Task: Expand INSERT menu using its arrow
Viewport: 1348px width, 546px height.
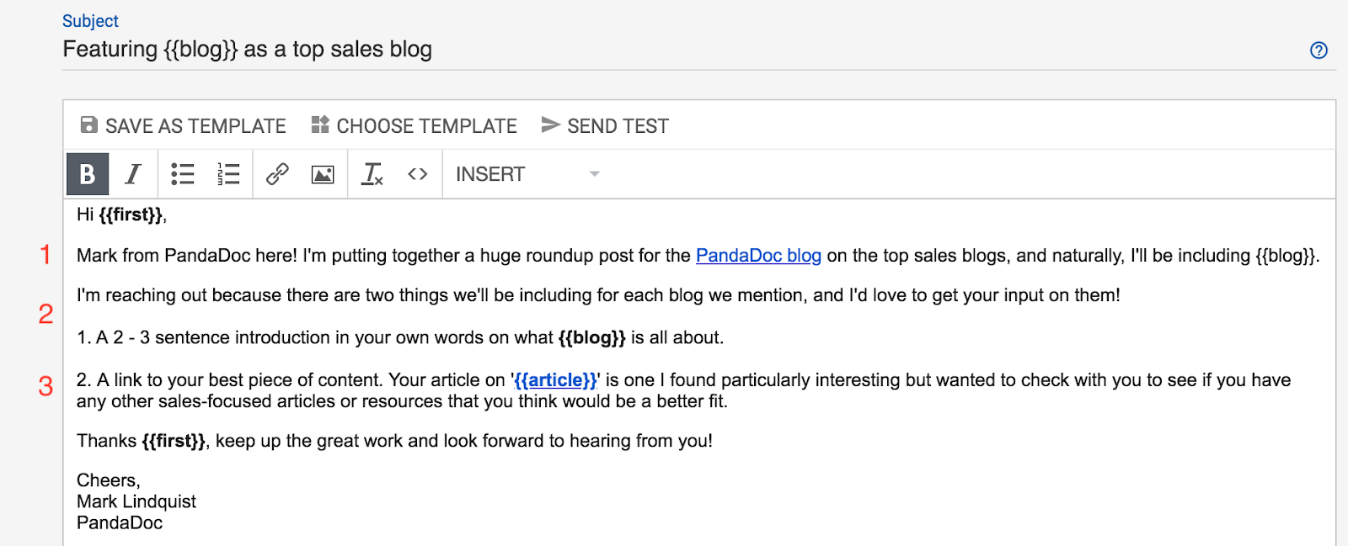Action: pyautogui.click(x=595, y=174)
